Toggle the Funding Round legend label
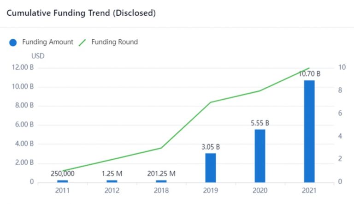 (x=114, y=42)
